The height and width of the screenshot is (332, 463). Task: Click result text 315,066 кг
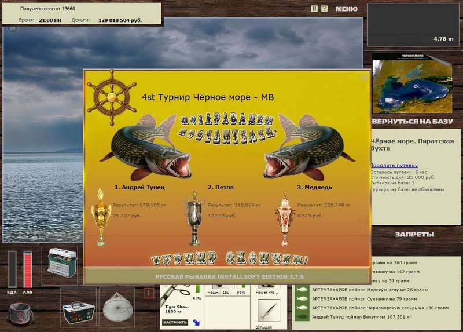[x=234, y=205]
